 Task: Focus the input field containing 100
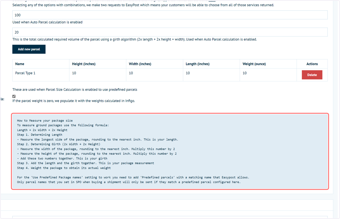(170, 15)
